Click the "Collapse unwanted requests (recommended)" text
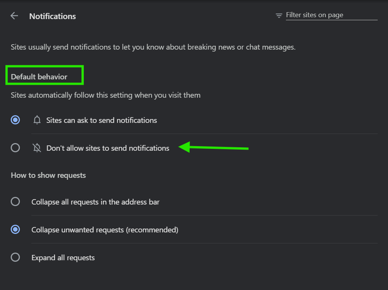 (105, 230)
